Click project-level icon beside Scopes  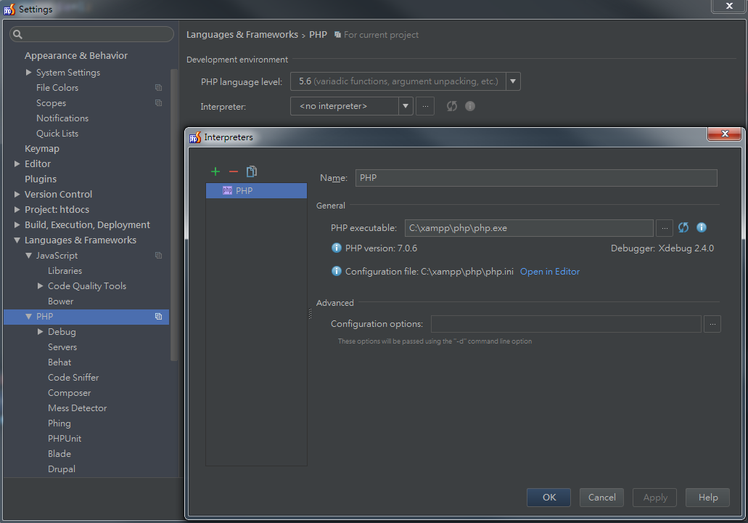158,102
